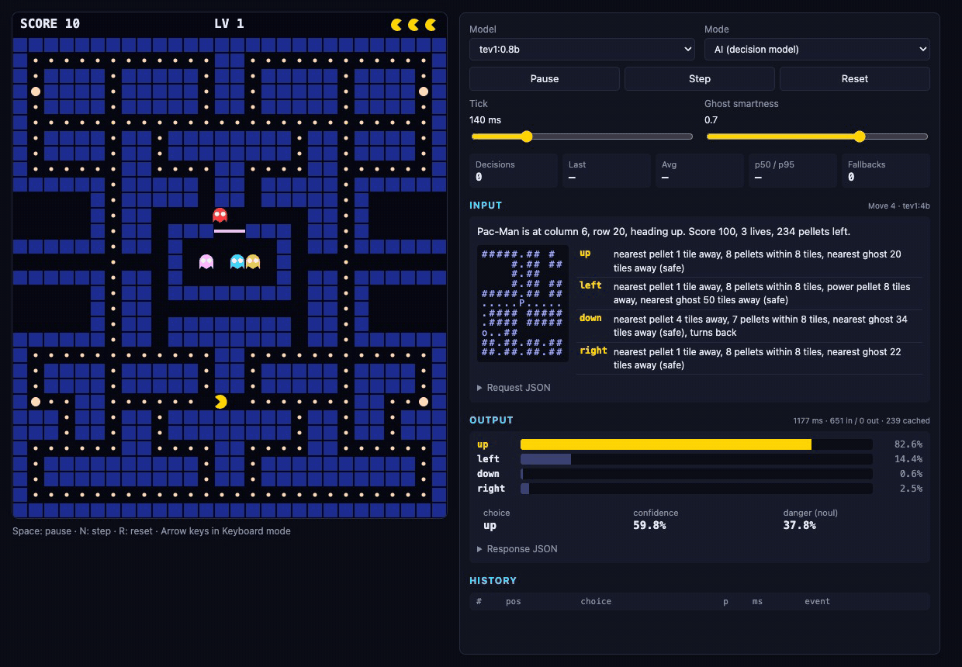
Task: Click the pink ghost house door bar
Action: (x=230, y=230)
